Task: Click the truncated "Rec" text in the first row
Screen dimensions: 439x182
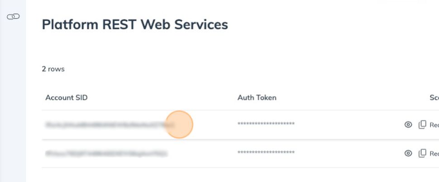Action: (434, 125)
